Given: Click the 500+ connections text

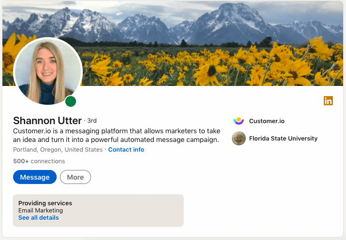Looking at the screenshot, I should click(39, 161).
